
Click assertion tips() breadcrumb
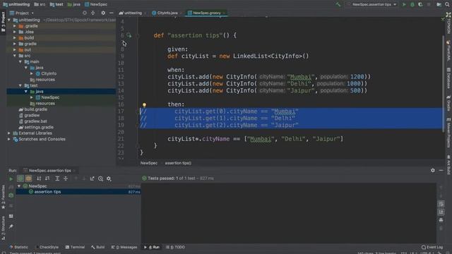(x=178, y=163)
